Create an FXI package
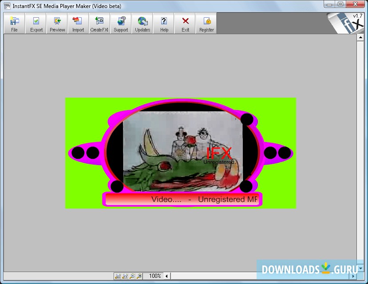Screen dimensions: 368x284 click(99, 23)
